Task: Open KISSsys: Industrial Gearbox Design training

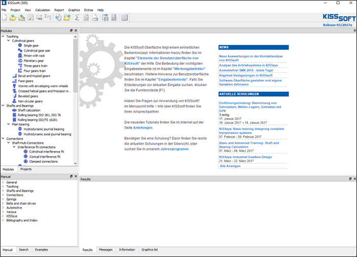Action: [x=245, y=157]
